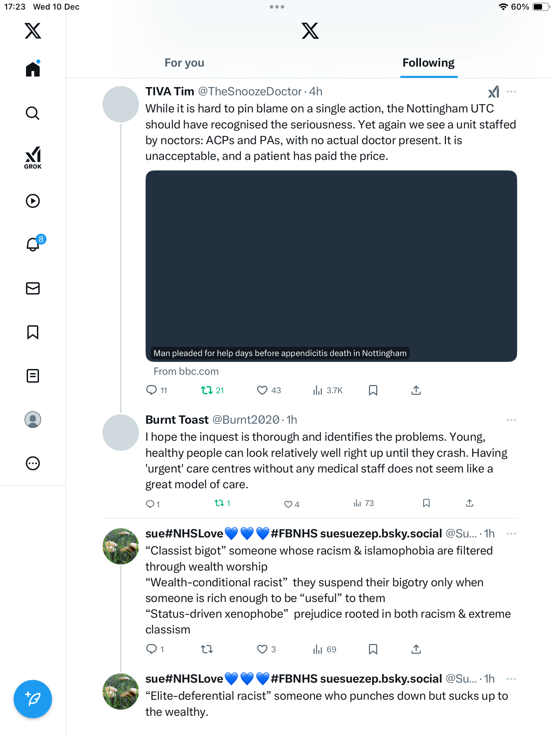Select the Following tab
The width and height of the screenshot is (554, 738).
[x=428, y=63]
